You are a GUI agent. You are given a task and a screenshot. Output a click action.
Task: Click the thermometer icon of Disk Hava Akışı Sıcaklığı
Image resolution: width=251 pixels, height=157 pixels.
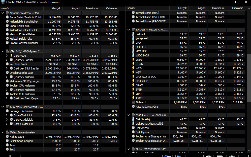pyautogui.click(x=133, y=124)
